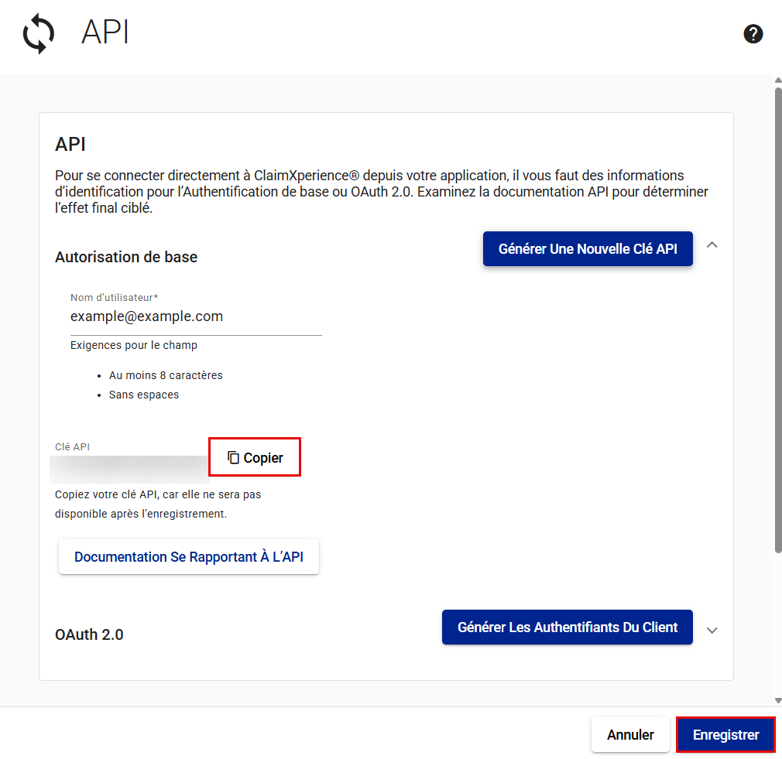Click the scrollbar up arrow
Image resolution: width=782 pixels, height=759 pixels.
(778, 80)
